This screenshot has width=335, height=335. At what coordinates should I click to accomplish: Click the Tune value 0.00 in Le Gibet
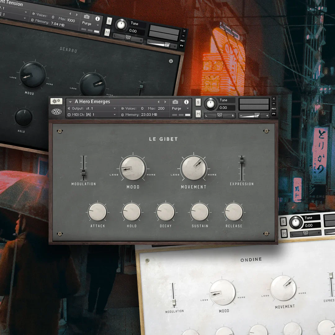223,108
